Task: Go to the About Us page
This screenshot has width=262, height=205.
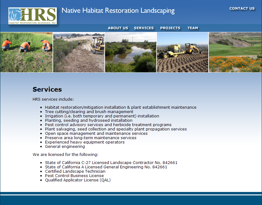Action: pos(118,28)
